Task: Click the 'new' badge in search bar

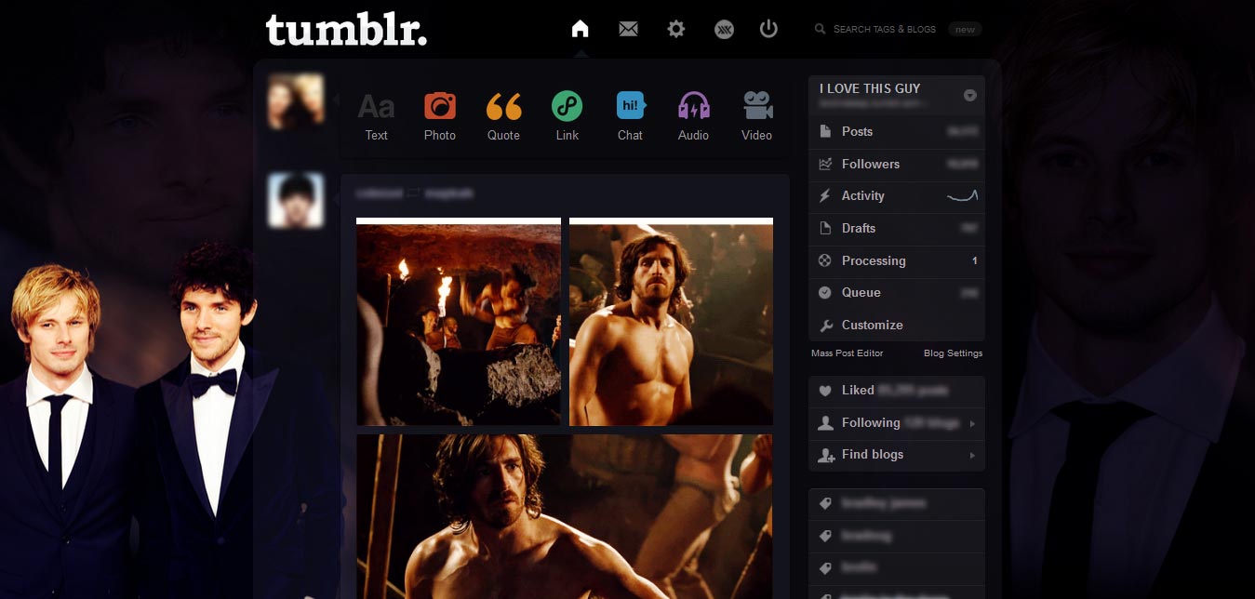Action: pyautogui.click(x=965, y=30)
